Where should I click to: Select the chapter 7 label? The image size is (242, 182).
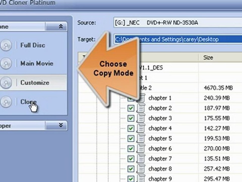pos(160,159)
